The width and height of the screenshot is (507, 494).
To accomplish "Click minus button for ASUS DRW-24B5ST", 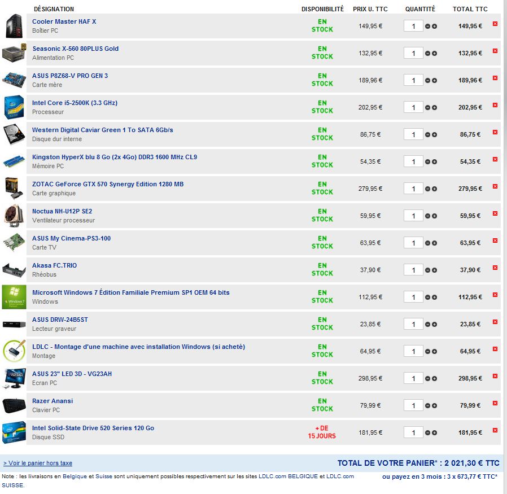I will (428, 325).
